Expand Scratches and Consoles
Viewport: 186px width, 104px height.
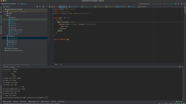click(3, 51)
